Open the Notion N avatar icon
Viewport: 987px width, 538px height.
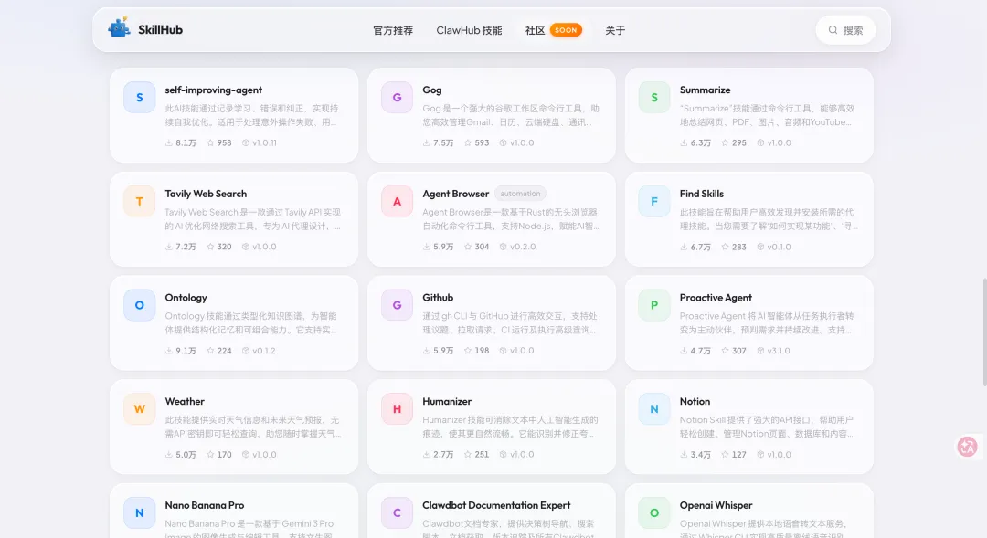[654, 409]
